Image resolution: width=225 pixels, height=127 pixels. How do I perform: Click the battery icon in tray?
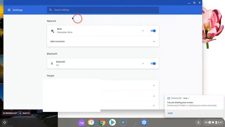pos(216,122)
